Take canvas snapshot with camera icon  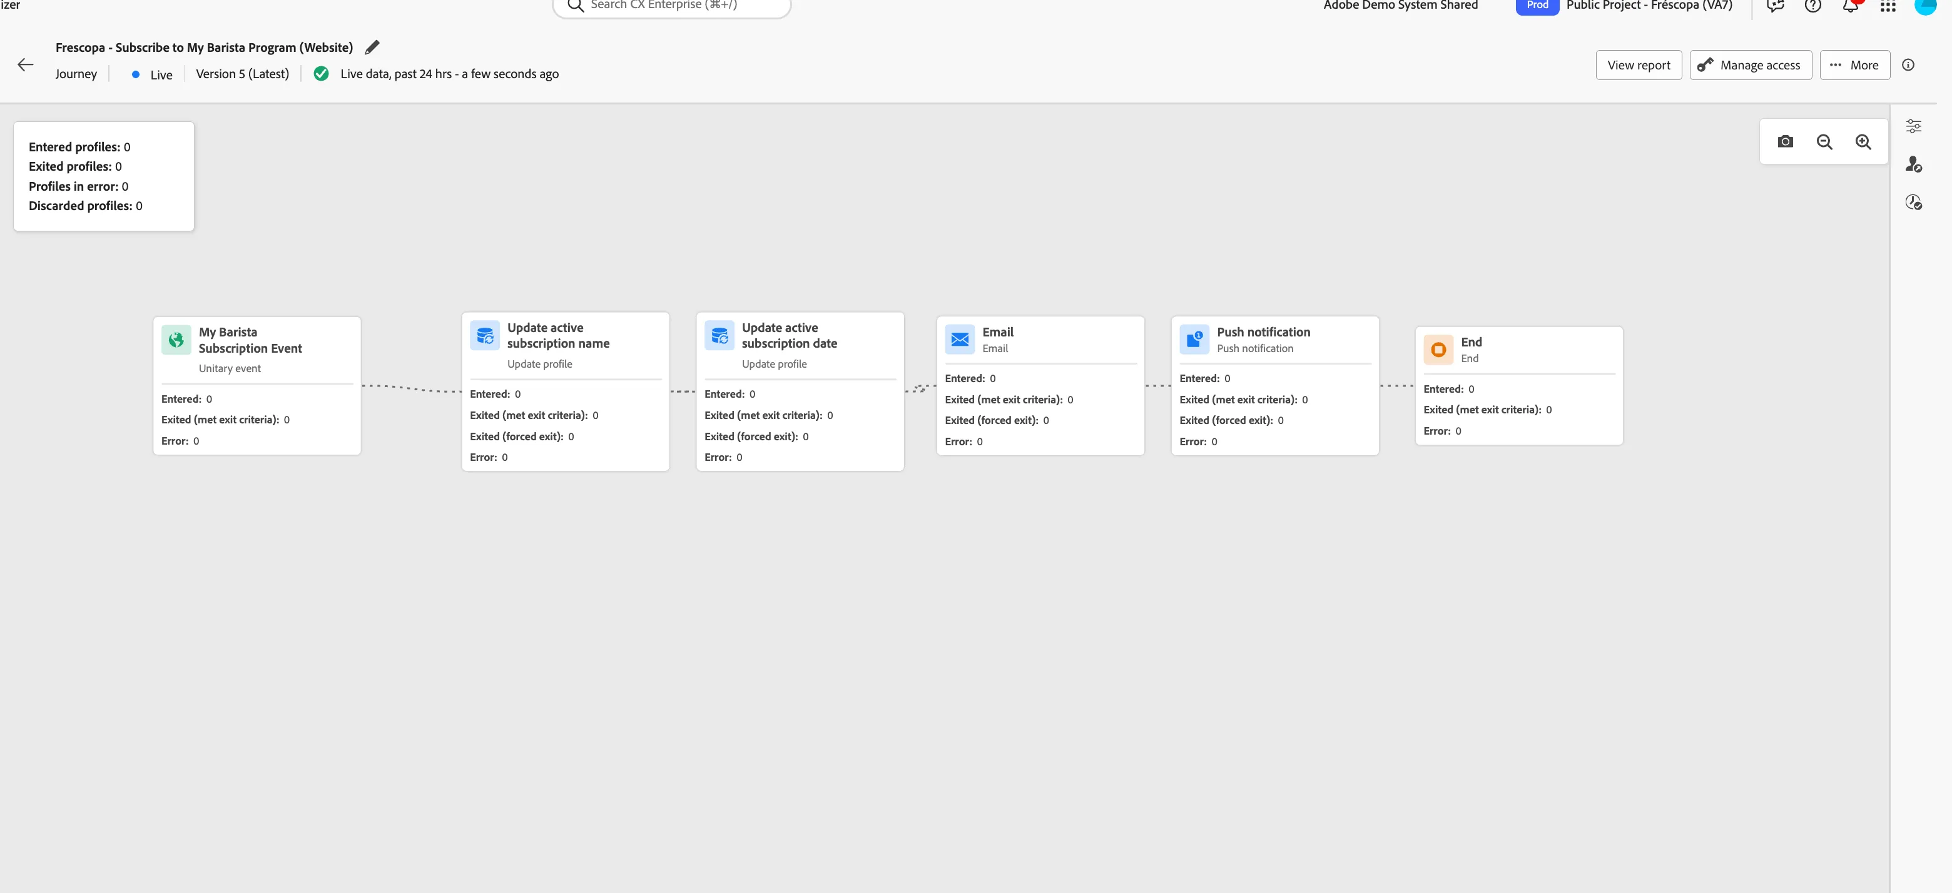[x=1786, y=141]
